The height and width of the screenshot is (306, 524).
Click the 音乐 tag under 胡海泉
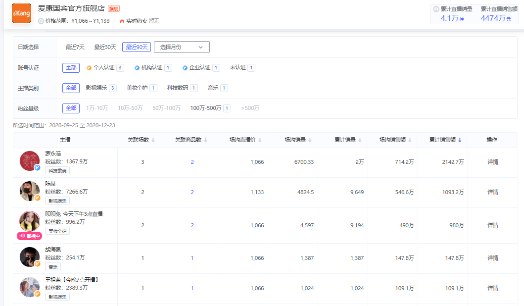click(53, 267)
